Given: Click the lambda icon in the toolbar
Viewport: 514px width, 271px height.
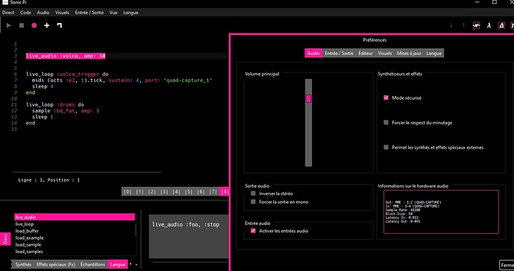Looking at the screenshot, I should [x=489, y=25].
